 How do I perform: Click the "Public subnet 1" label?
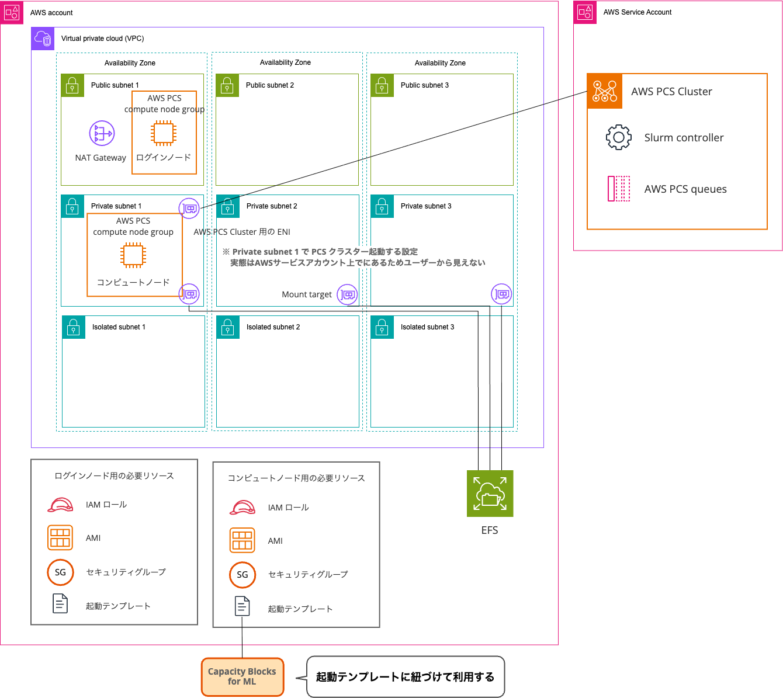(115, 85)
